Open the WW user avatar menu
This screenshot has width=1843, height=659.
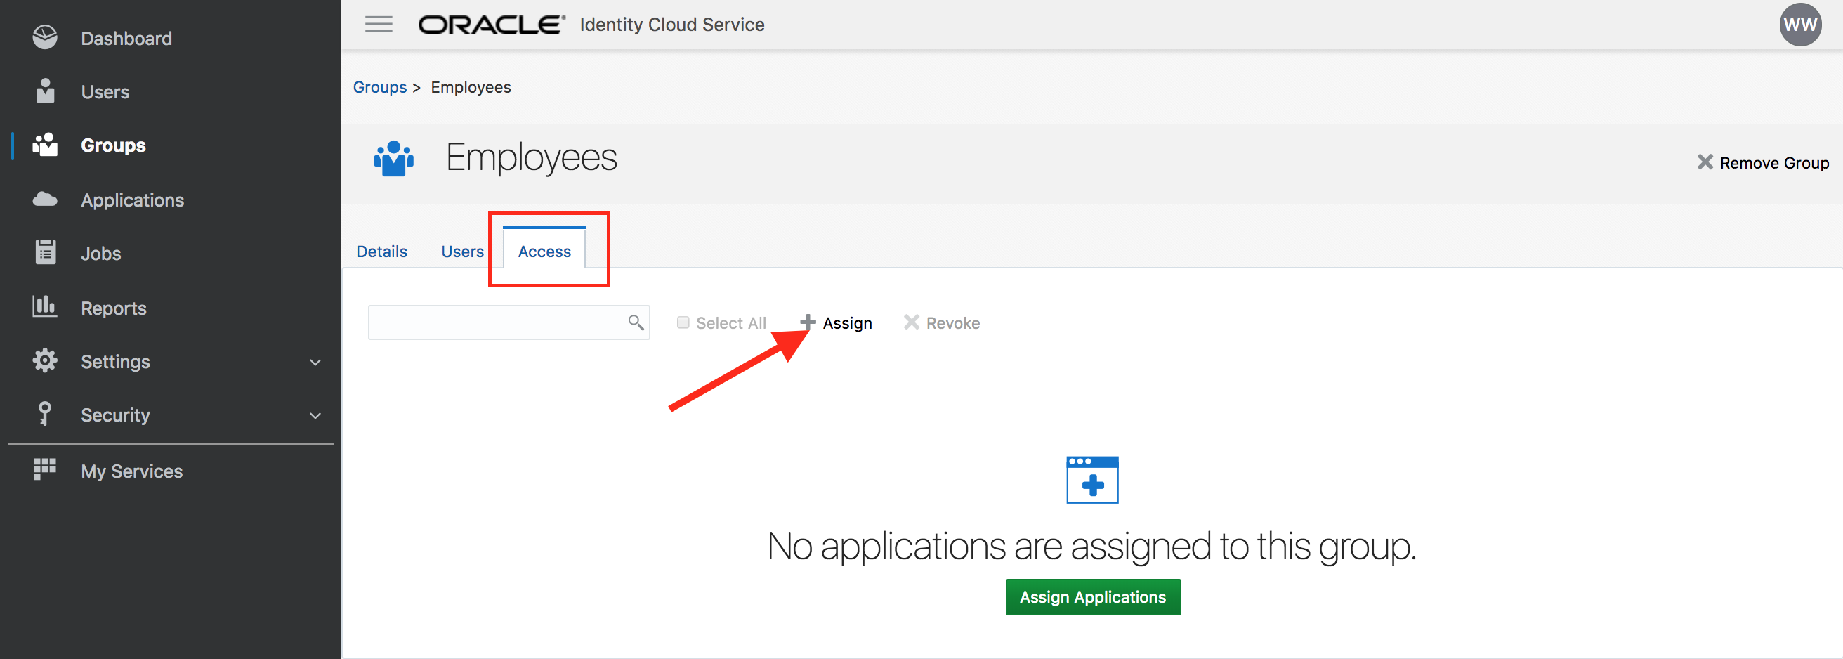click(1800, 25)
